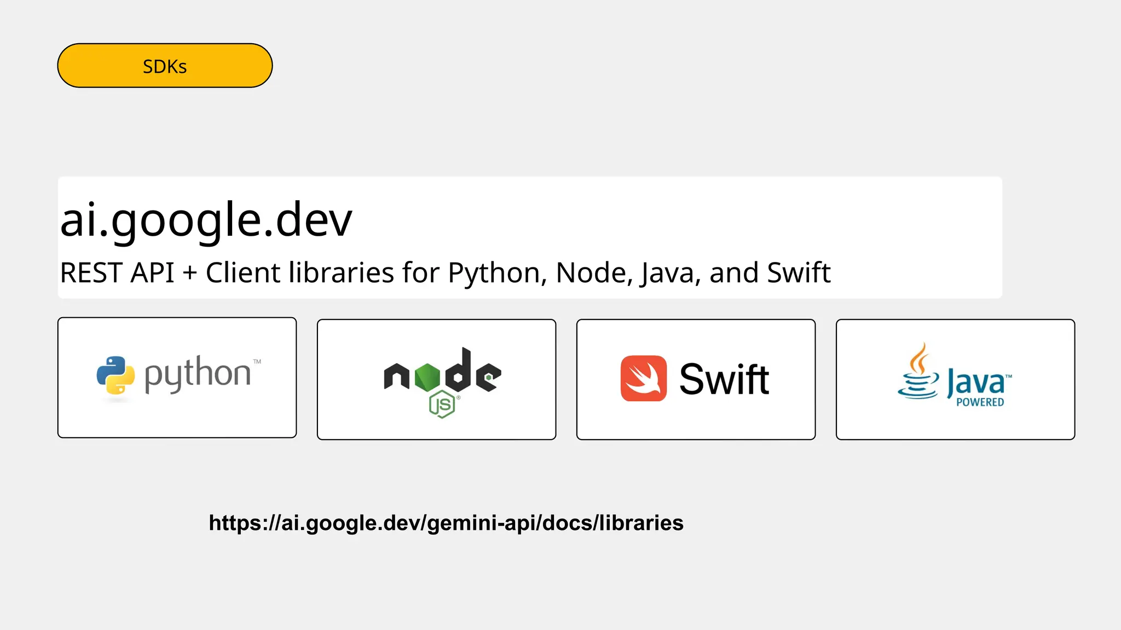Click the Python snake logo icon
The width and height of the screenshot is (1121, 630).
[115, 375]
